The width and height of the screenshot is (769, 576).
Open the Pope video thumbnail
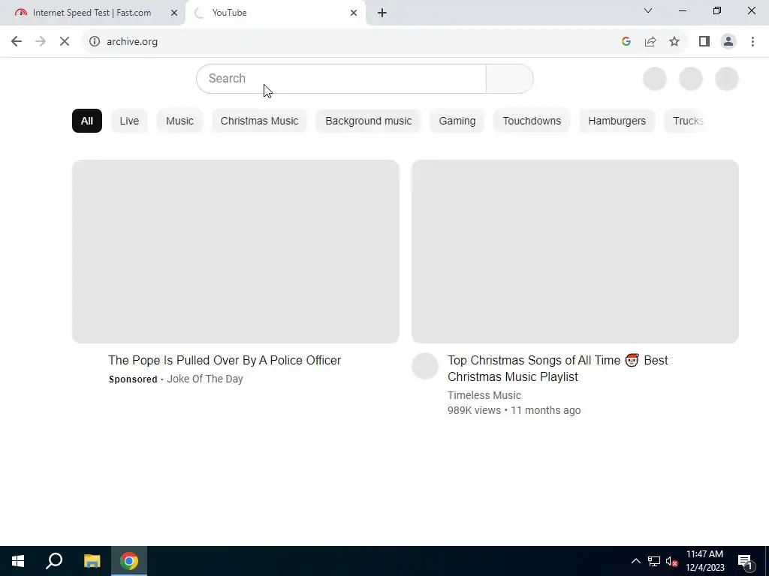tap(236, 252)
